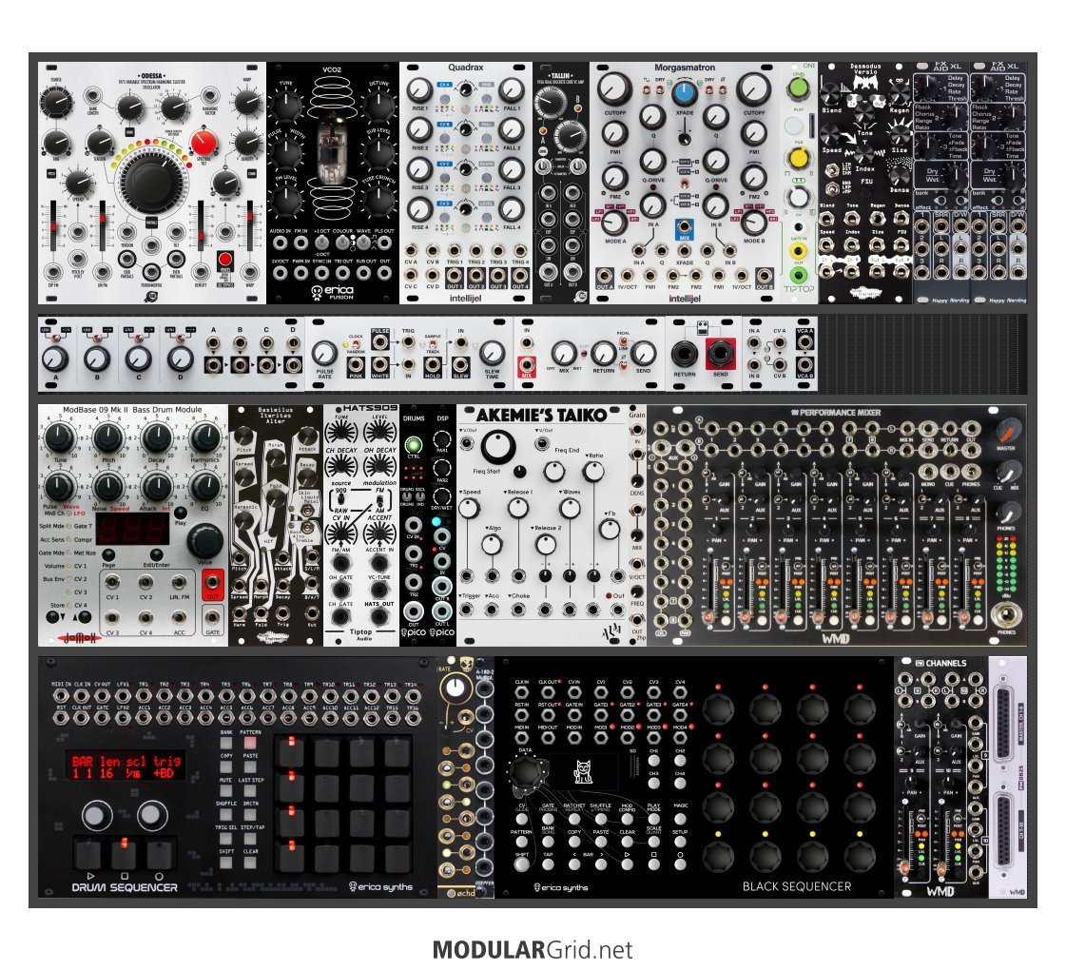Tap the lit PATTERN button on Drum Sequencer
Viewport: 1066px width, 970px height.
click(x=250, y=743)
